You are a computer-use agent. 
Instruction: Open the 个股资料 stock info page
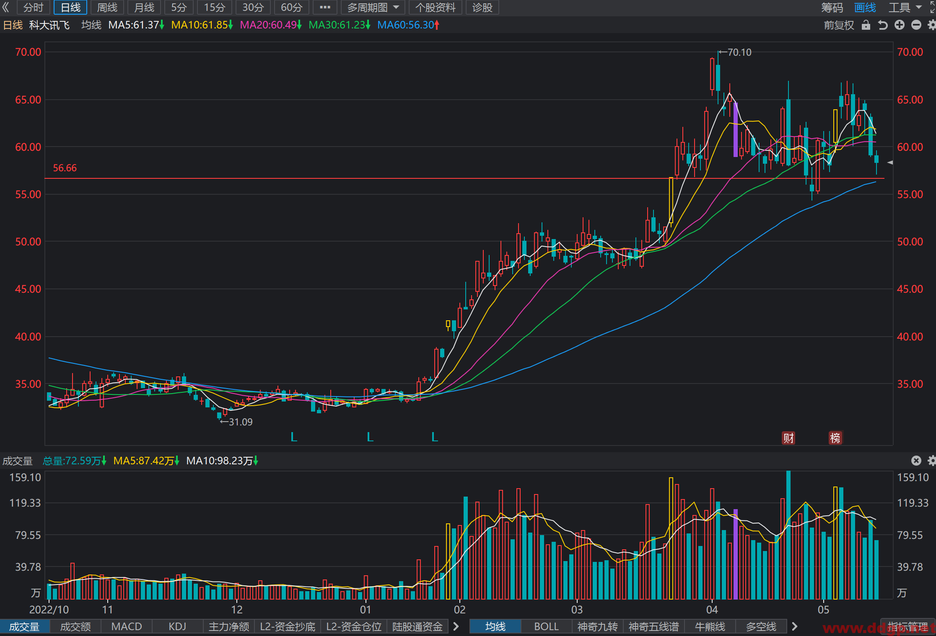pos(435,8)
